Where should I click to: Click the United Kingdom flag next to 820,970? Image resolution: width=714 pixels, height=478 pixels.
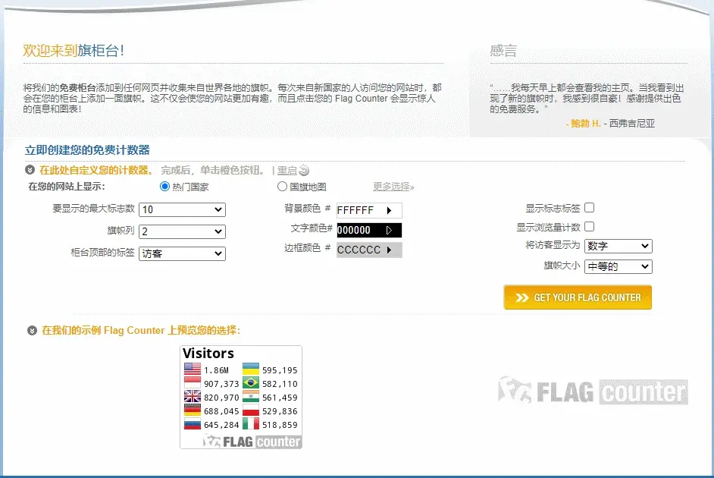click(x=193, y=396)
